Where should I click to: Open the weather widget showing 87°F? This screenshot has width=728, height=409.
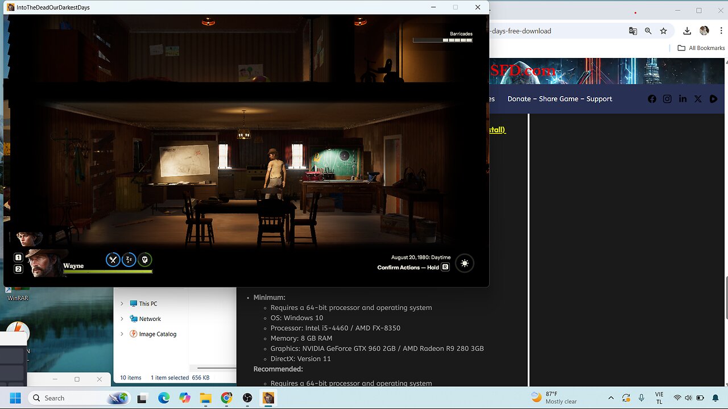click(x=554, y=398)
